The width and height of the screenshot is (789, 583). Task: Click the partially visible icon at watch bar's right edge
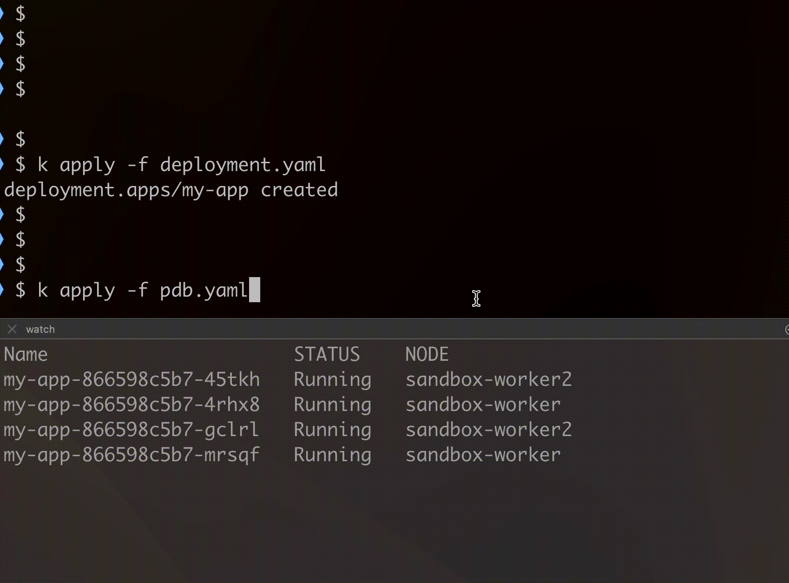(x=786, y=329)
